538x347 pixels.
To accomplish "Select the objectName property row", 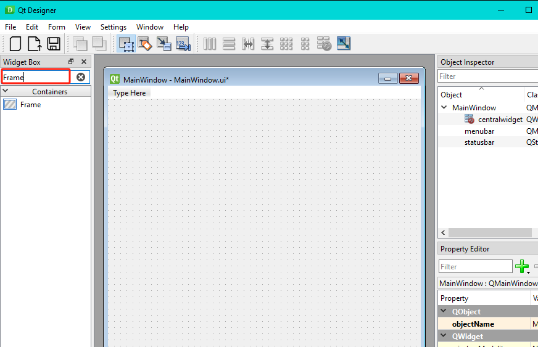I will point(488,324).
